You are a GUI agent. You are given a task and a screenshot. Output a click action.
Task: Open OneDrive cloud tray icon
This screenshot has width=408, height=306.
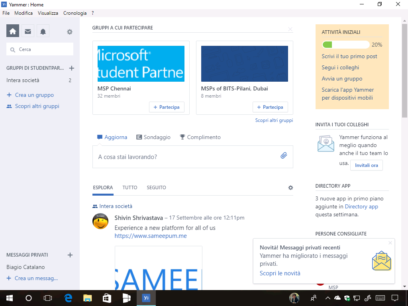click(x=337, y=298)
